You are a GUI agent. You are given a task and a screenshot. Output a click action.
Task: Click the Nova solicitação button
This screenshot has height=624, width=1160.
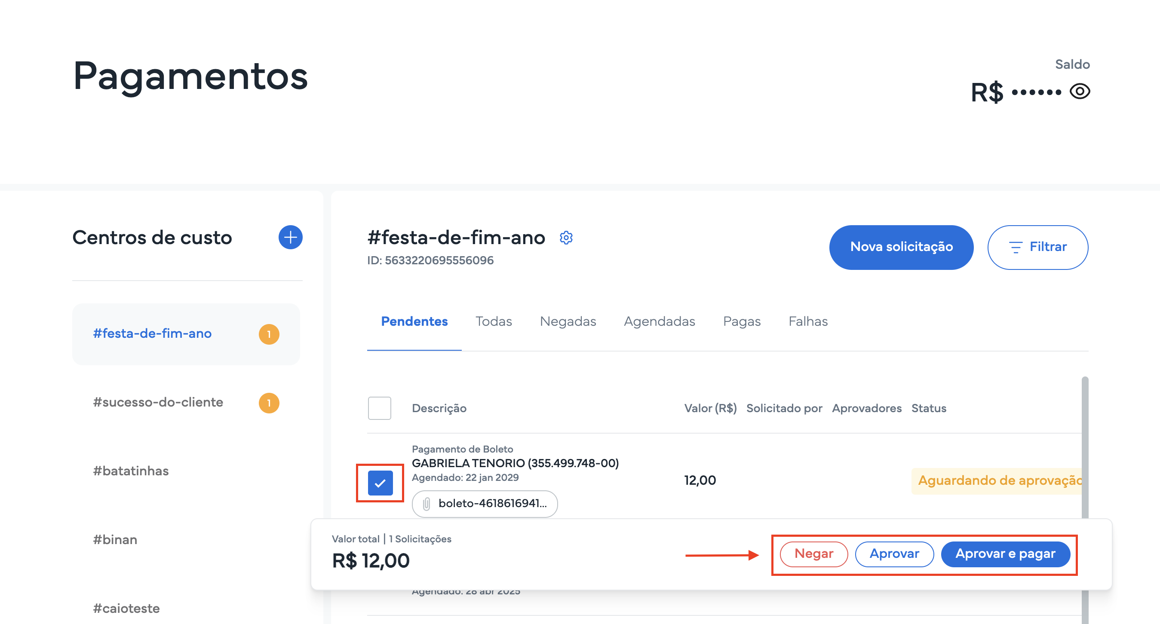click(x=901, y=247)
